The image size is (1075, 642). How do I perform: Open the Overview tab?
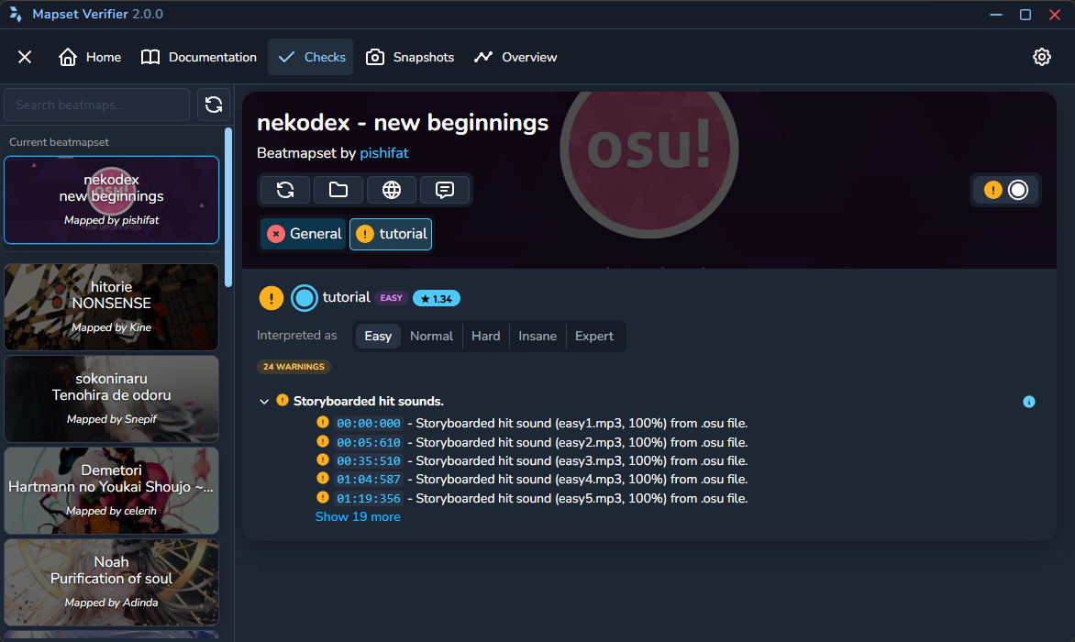[x=515, y=57]
